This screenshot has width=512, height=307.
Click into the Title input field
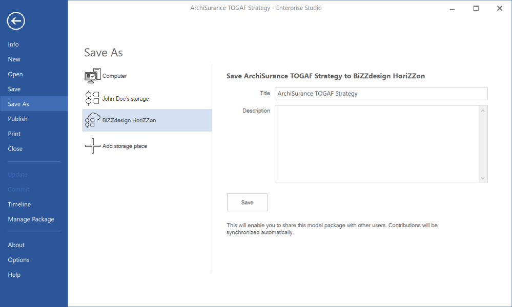(x=381, y=94)
